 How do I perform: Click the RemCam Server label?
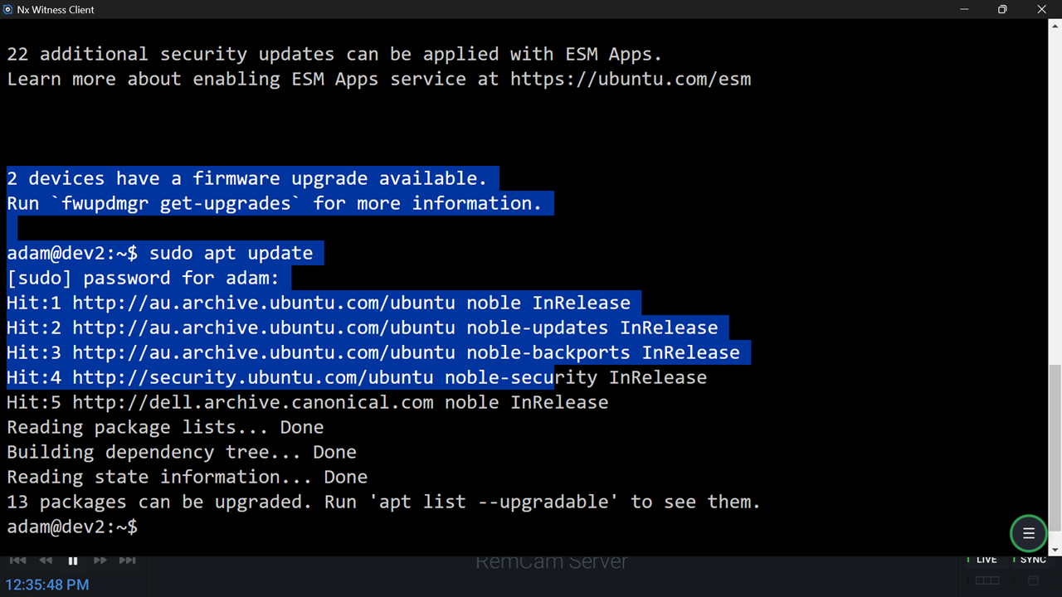click(x=552, y=561)
